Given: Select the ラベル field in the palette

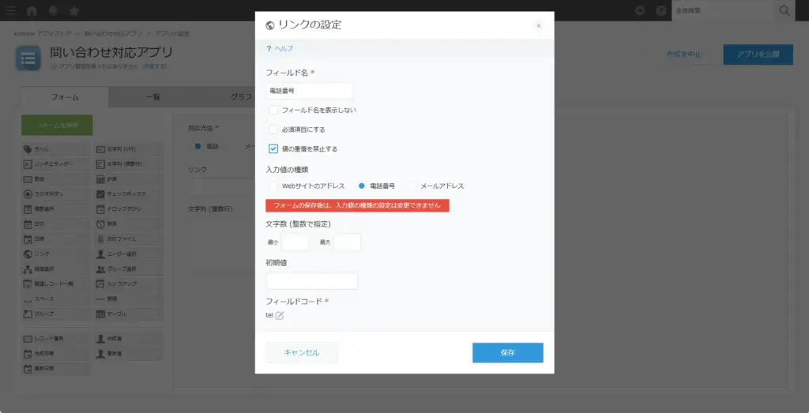Looking at the screenshot, I should [x=56, y=149].
